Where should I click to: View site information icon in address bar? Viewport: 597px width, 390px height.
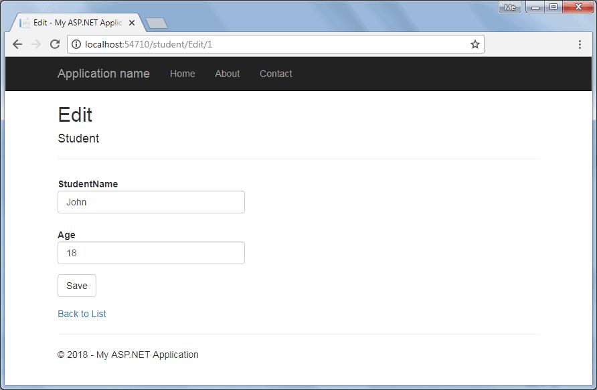76,45
